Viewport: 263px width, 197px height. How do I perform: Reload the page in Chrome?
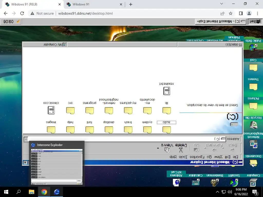(x=22, y=13)
